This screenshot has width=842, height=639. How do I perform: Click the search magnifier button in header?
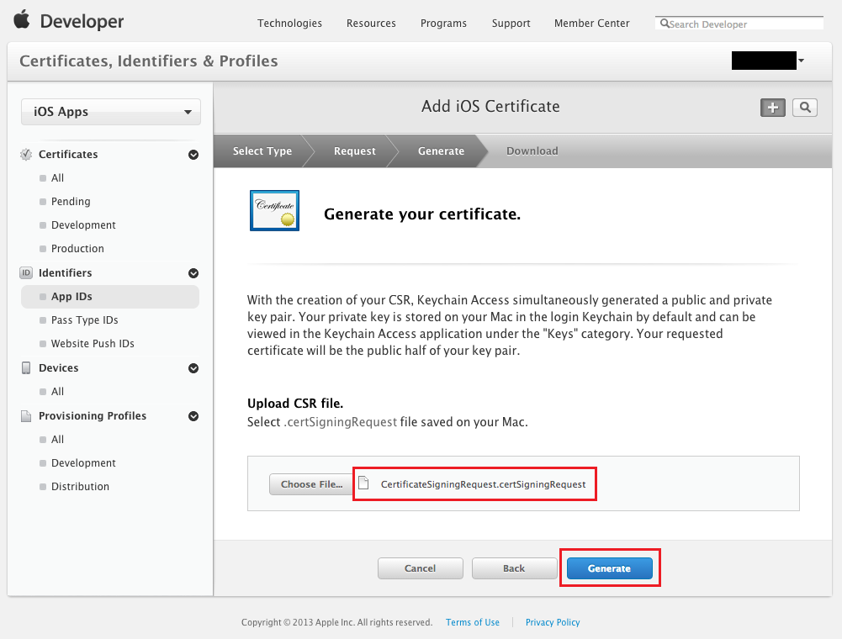(x=804, y=108)
